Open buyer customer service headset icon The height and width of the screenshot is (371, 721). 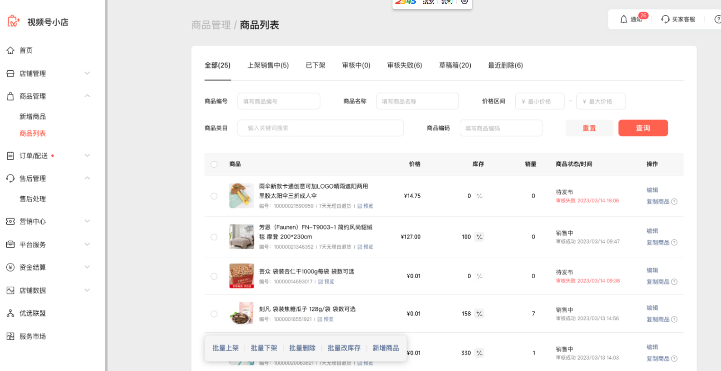point(665,19)
